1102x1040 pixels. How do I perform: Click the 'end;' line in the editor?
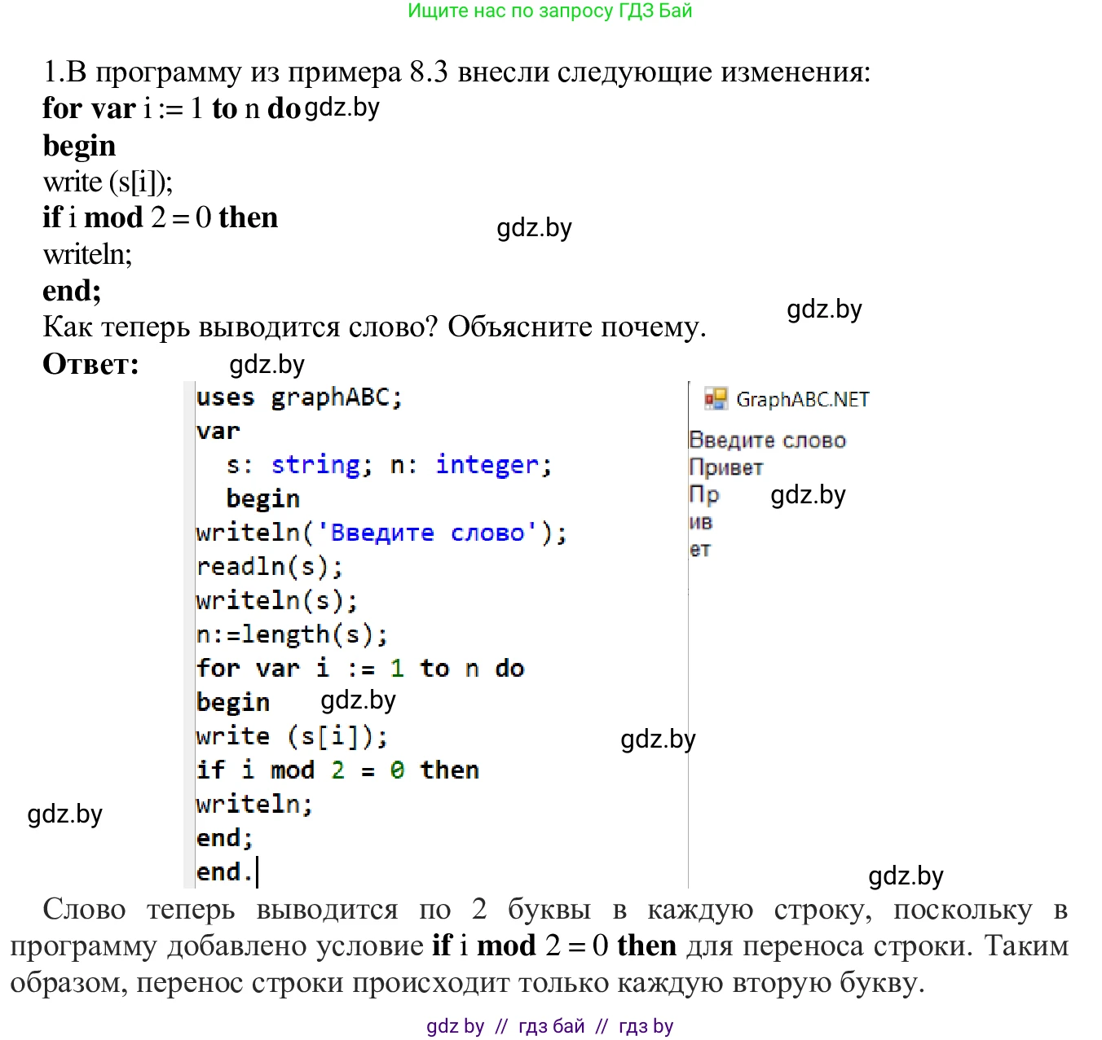tap(224, 838)
